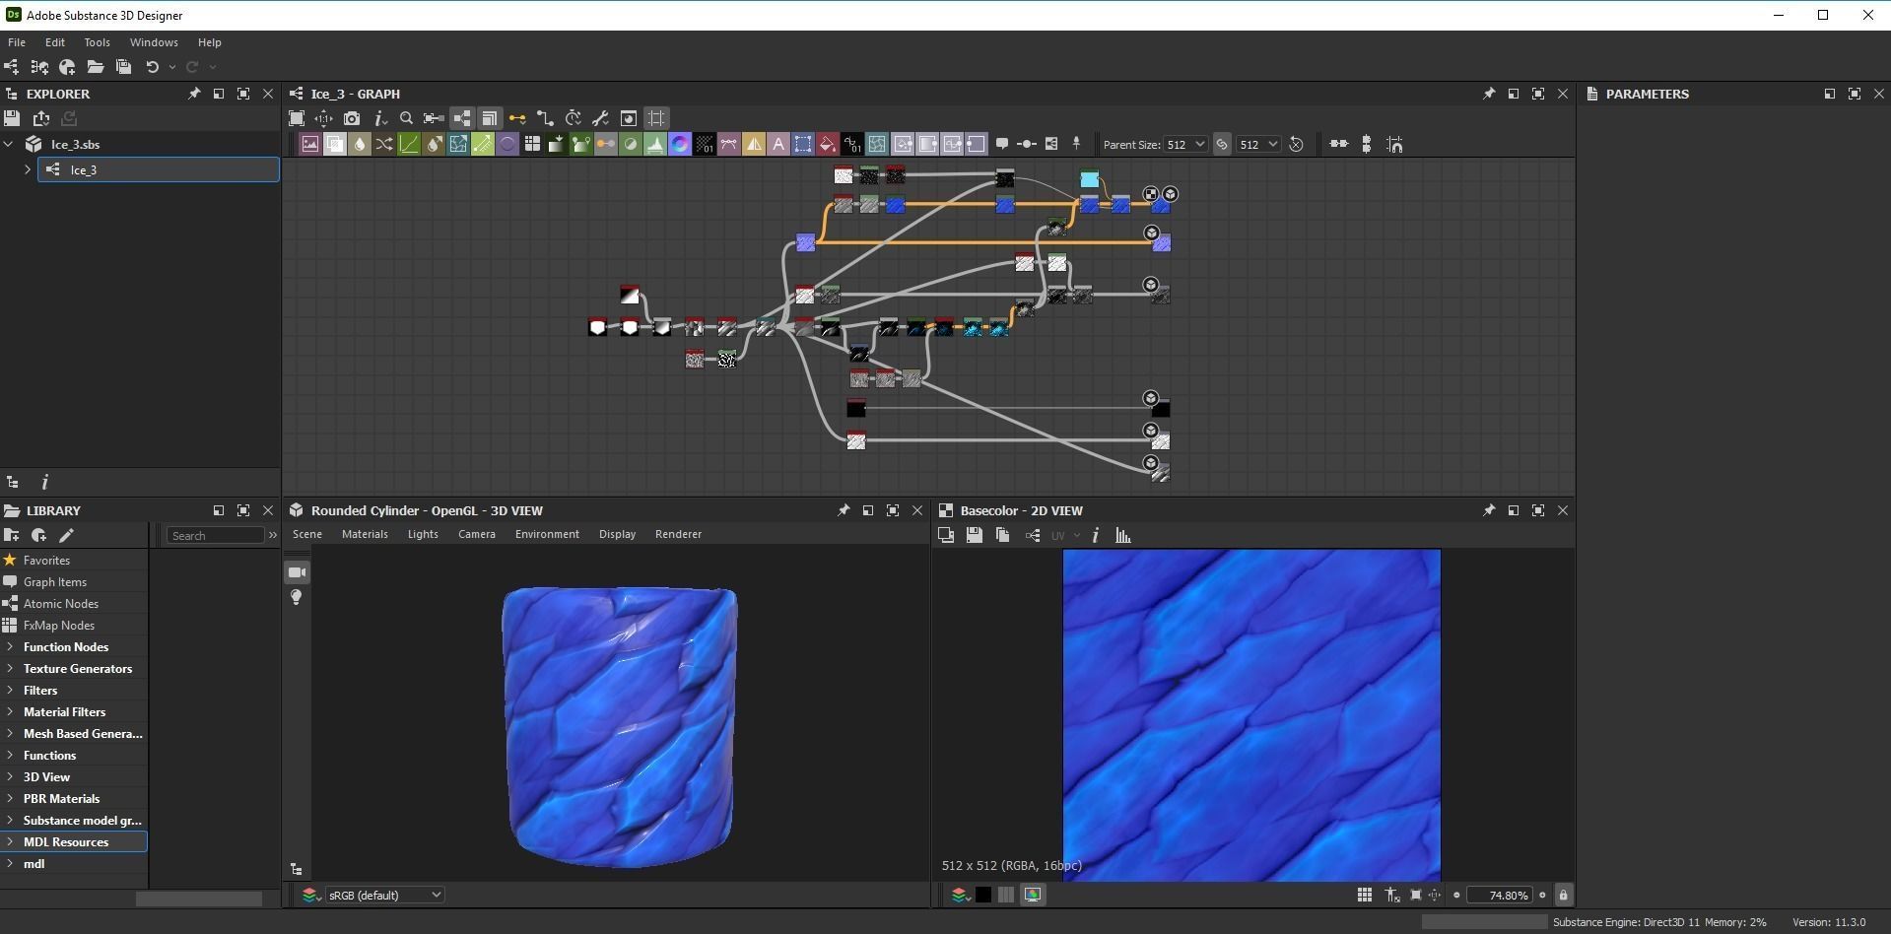Open the sRGB (default) color space dropdown
1891x934 pixels.
pyautogui.click(x=384, y=895)
